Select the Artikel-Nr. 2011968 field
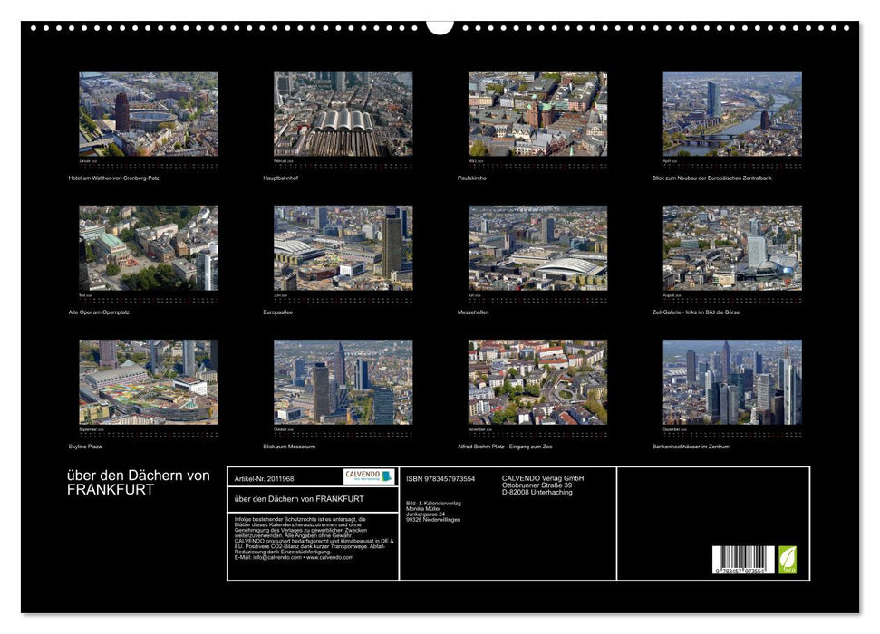Screen dimensions: 880x634 click(x=263, y=477)
